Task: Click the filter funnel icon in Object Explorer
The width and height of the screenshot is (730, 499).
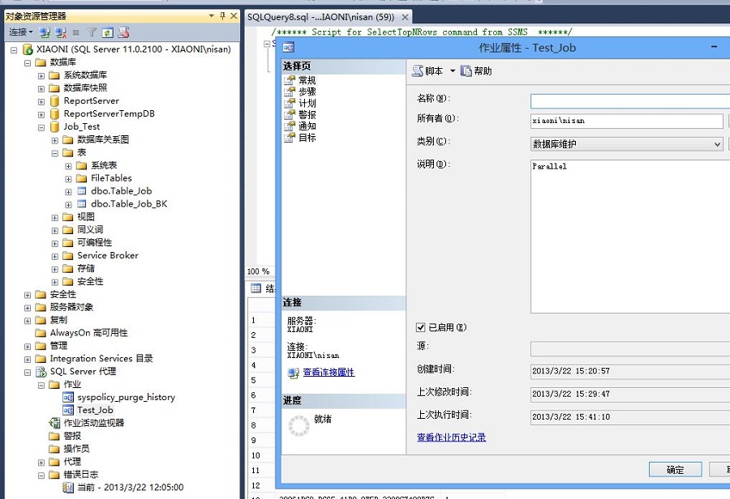Action: tap(92, 32)
